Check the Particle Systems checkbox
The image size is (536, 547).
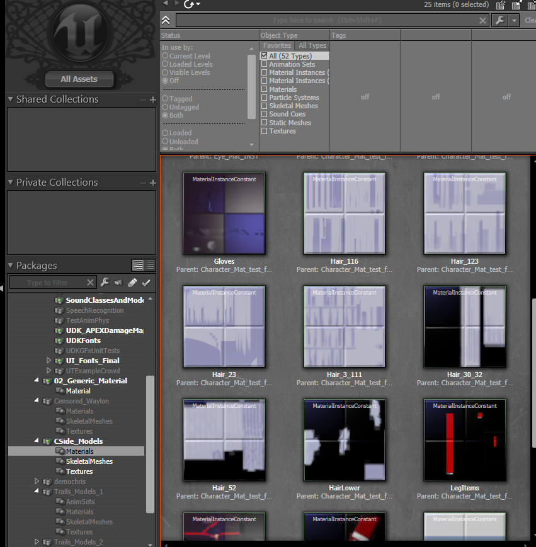pos(264,98)
